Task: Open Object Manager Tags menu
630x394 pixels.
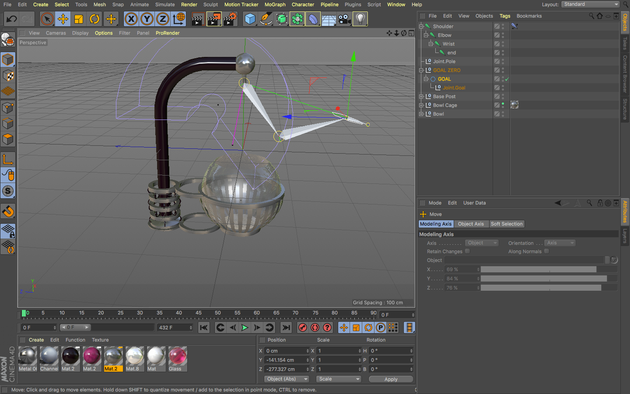Action: point(505,16)
